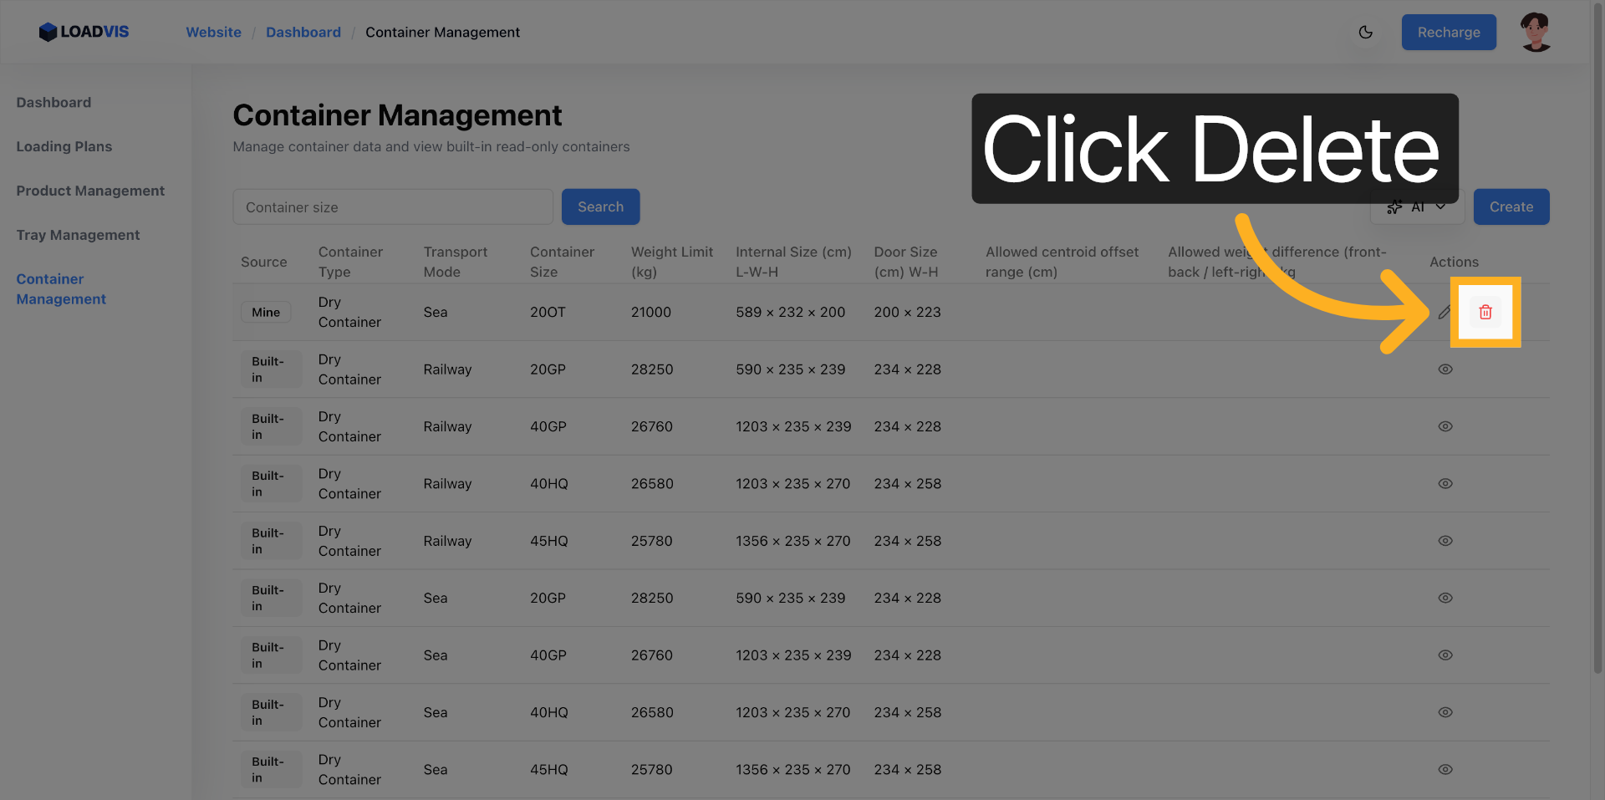Go to Product Management in the sidebar

coord(90,191)
